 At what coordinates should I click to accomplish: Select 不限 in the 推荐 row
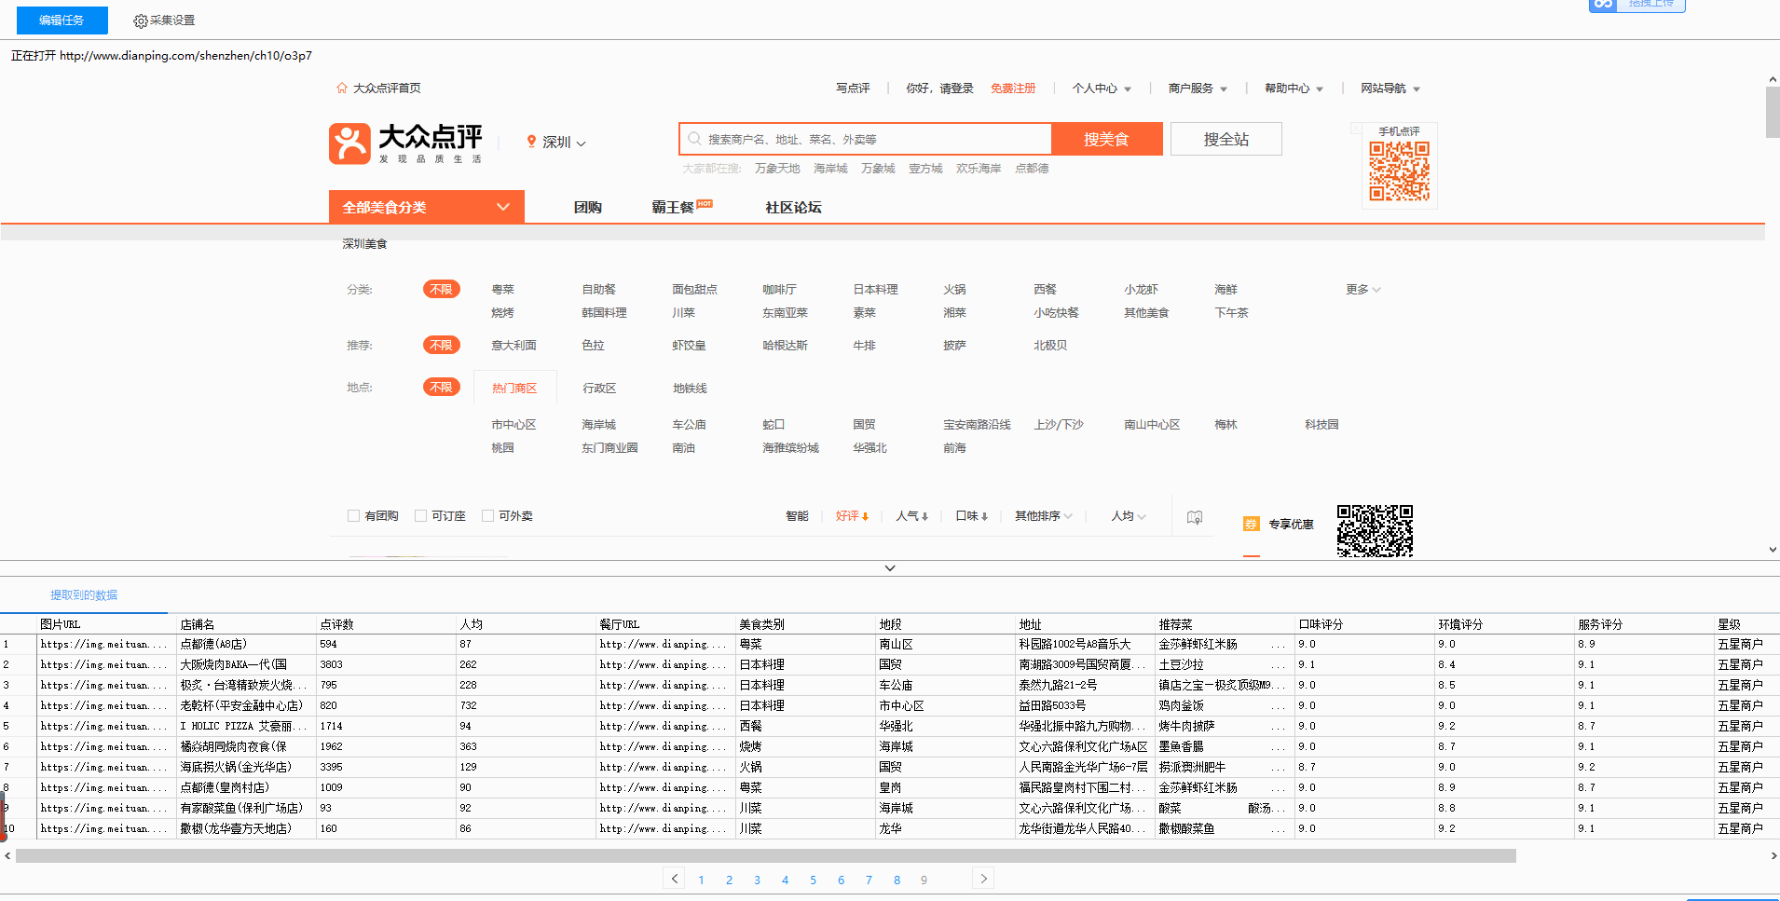coord(442,346)
